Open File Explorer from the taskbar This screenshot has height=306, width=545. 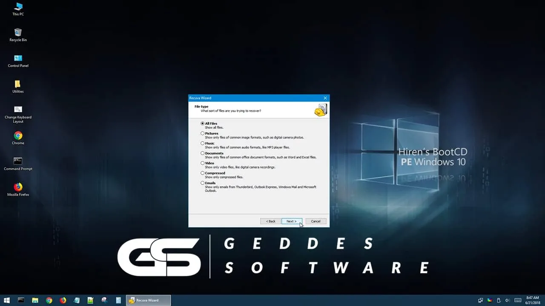35,300
